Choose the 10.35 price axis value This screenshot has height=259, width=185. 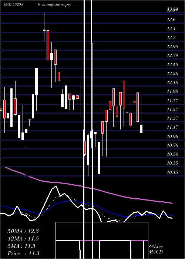(172, 163)
